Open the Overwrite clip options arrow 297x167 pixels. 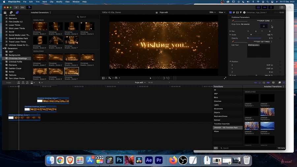pos(34,83)
